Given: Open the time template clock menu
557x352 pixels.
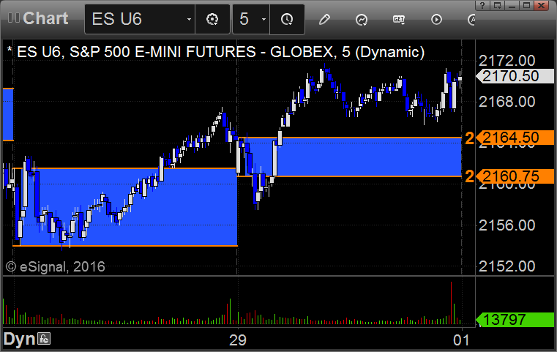Looking at the screenshot, I should tap(287, 19).
